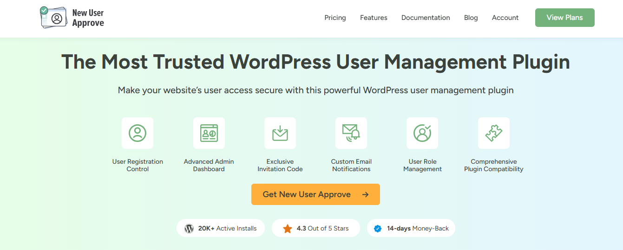Click the WordPress logo in installs badge

189,228
